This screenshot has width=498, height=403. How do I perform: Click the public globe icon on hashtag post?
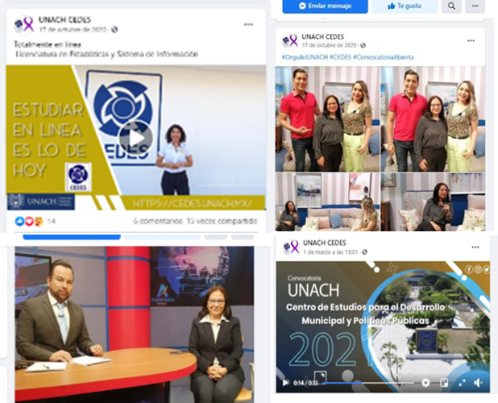(x=363, y=45)
